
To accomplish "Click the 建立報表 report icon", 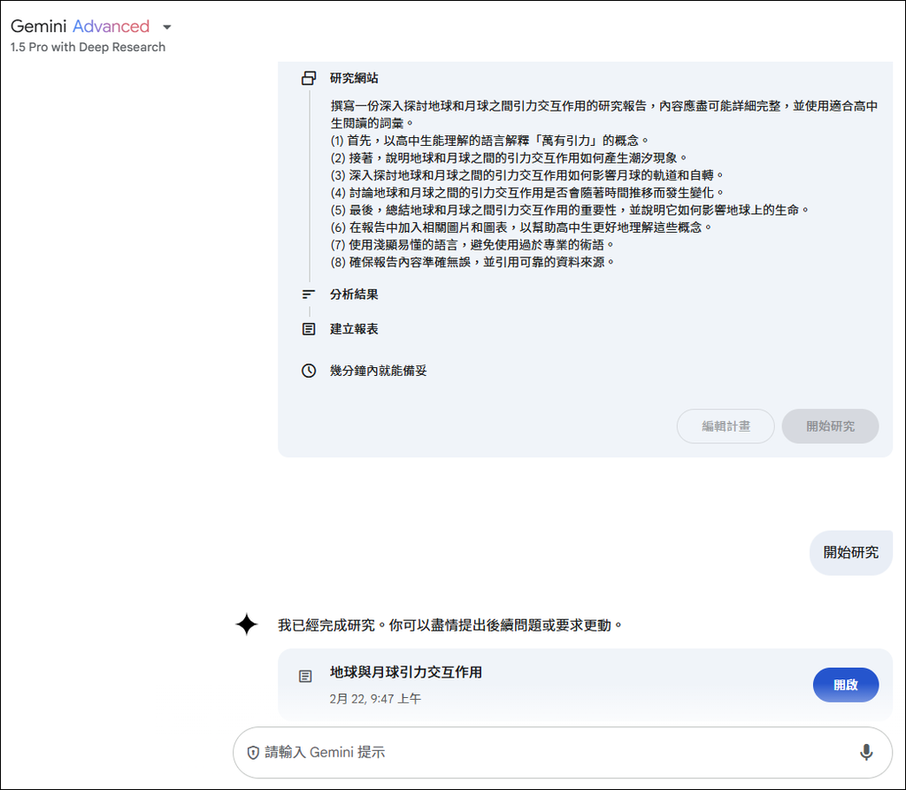I will pyautogui.click(x=309, y=329).
